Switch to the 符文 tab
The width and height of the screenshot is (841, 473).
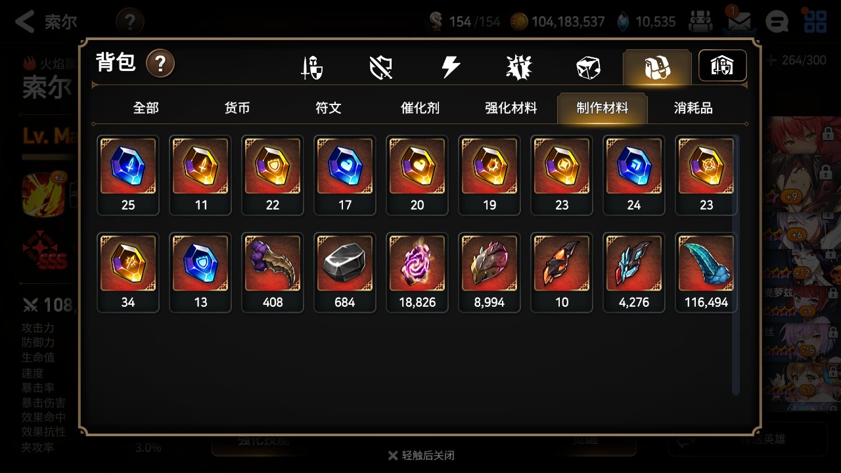point(329,108)
